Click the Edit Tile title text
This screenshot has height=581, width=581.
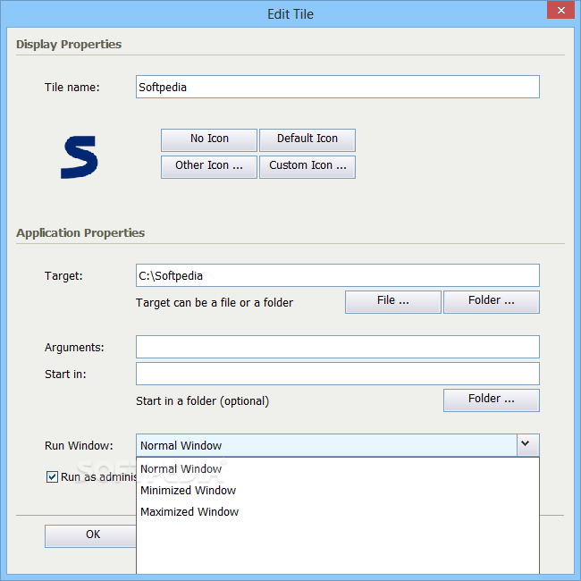coord(290,14)
